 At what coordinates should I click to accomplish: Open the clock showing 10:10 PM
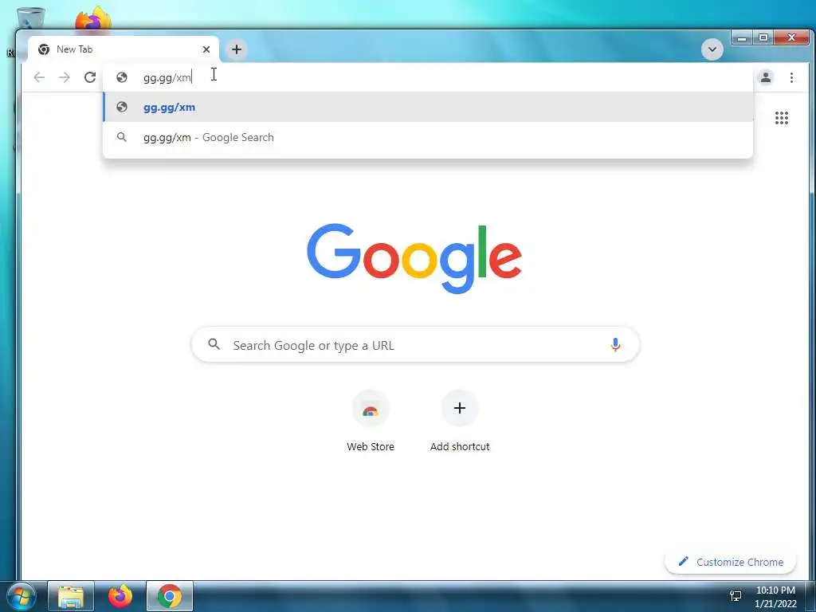coord(775,597)
